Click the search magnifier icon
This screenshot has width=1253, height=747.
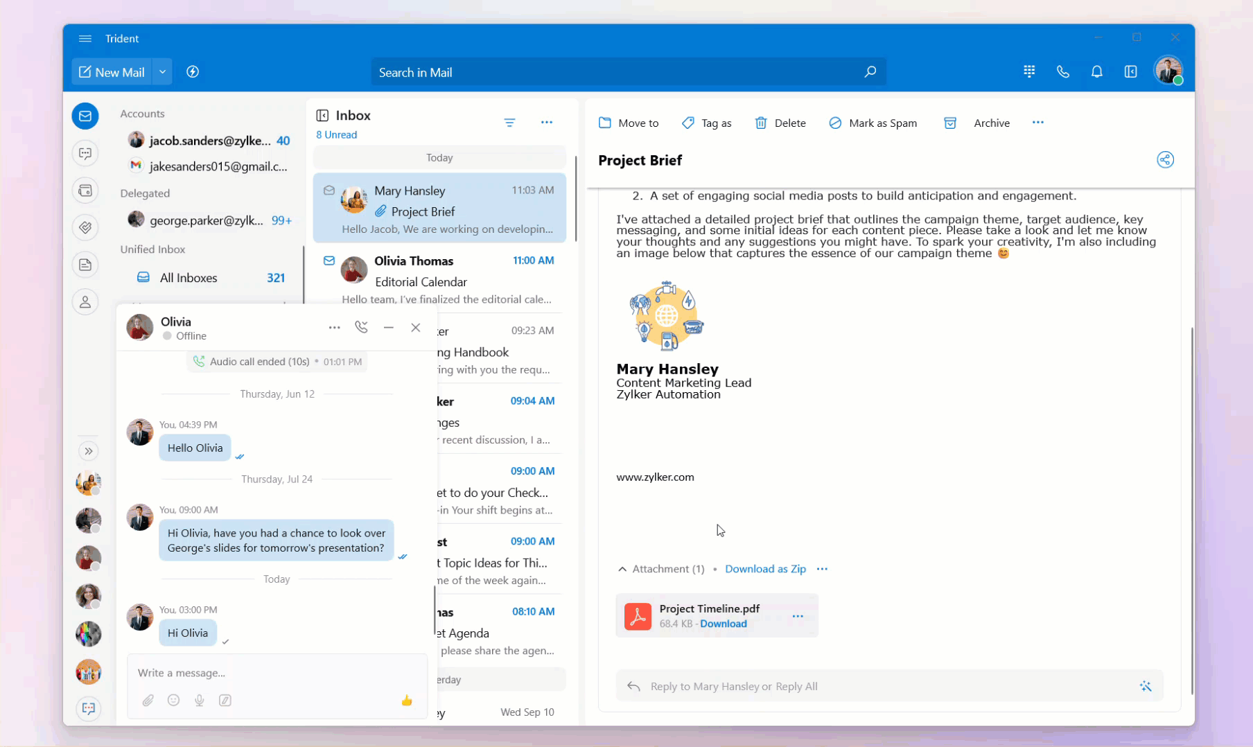870,72
